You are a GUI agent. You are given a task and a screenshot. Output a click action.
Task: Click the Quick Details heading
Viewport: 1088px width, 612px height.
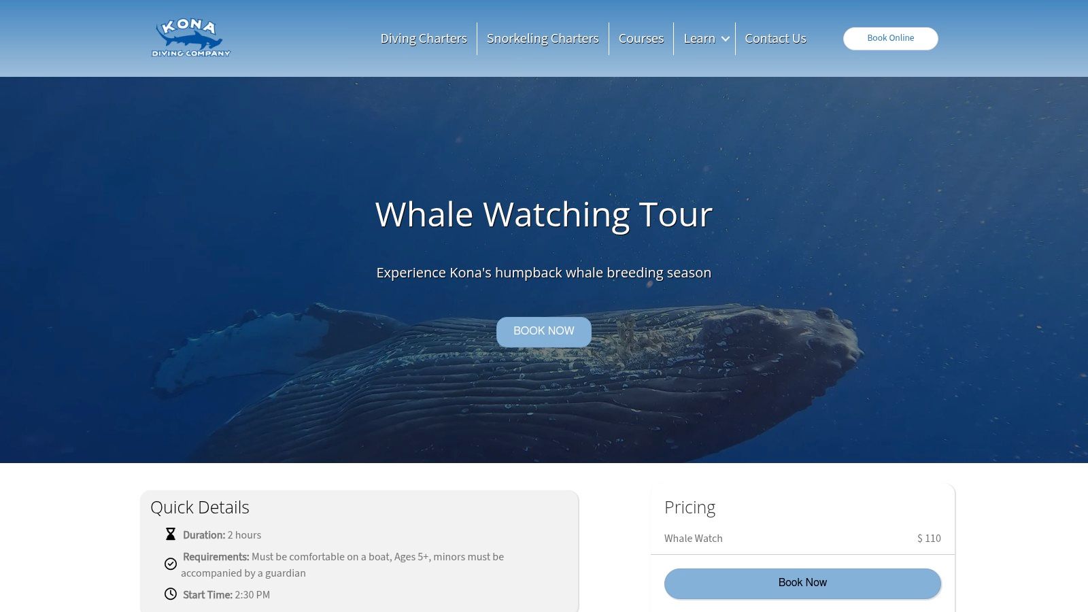coord(200,507)
